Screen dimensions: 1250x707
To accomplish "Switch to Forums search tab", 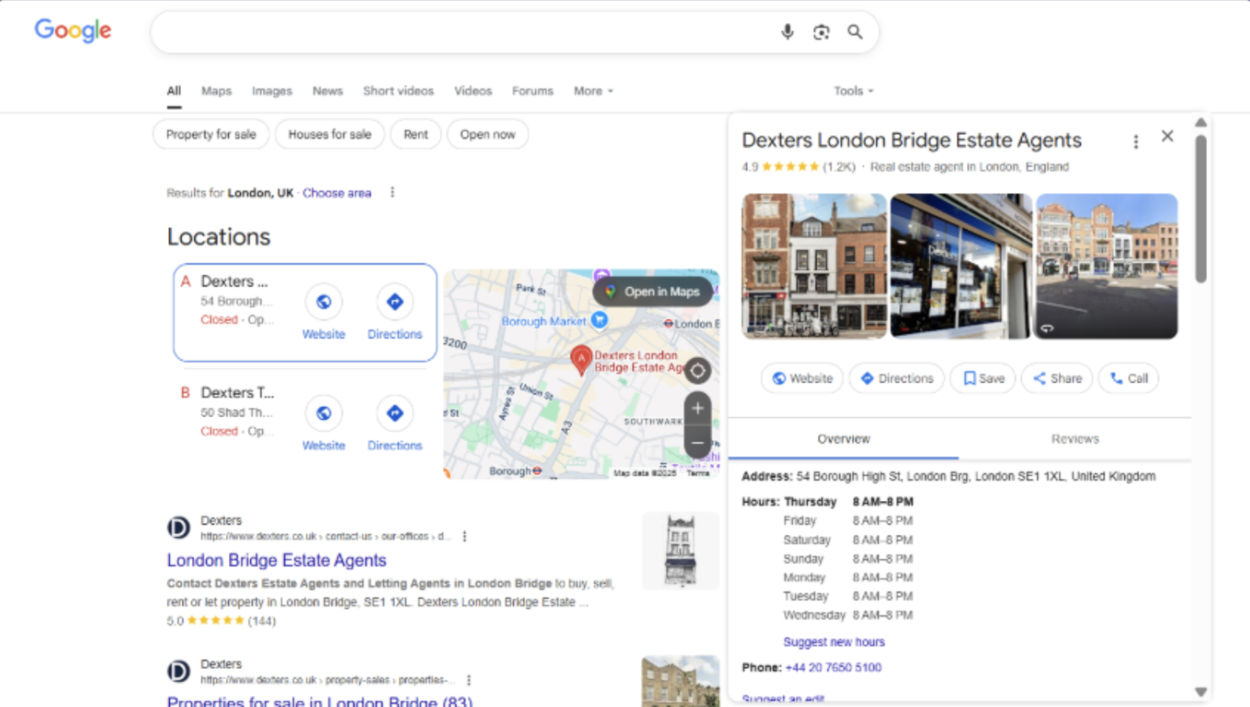I will click(x=532, y=90).
